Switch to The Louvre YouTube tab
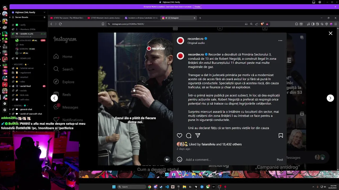The image size is (339, 190). tap(67, 18)
